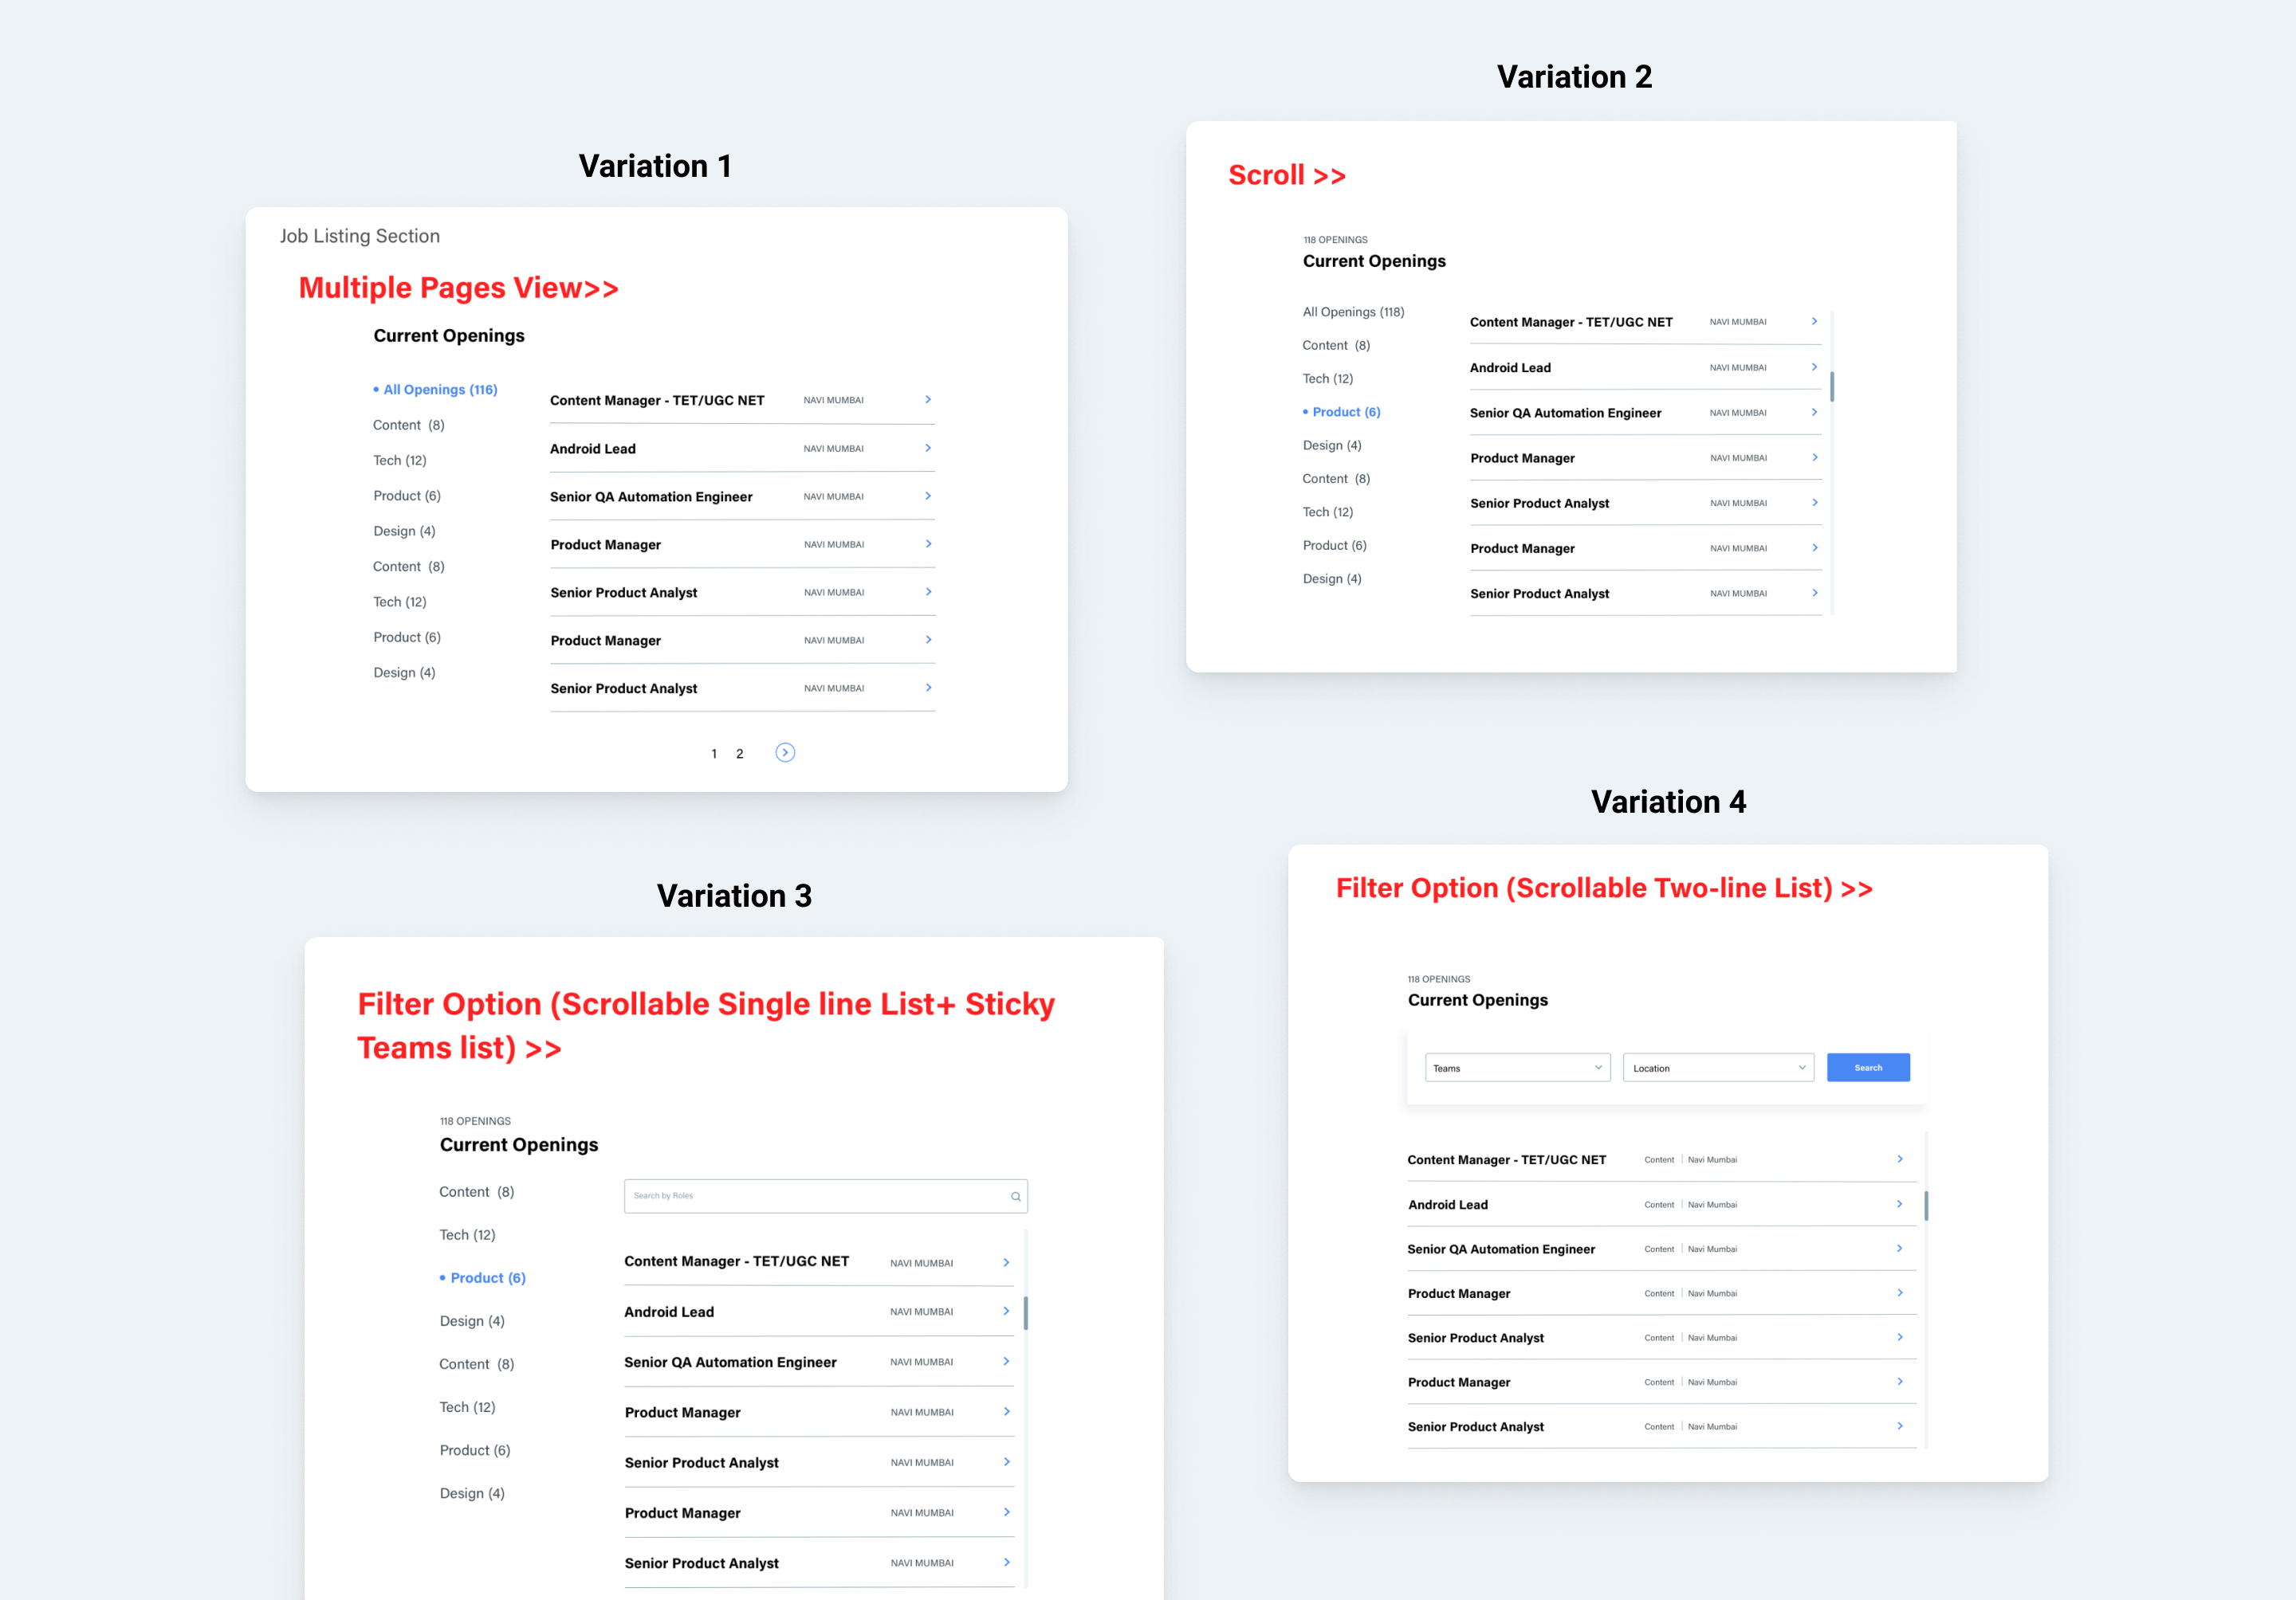Open the Location dropdown in Variation 4
Screen dimensions: 2296x1600
tap(1717, 1068)
